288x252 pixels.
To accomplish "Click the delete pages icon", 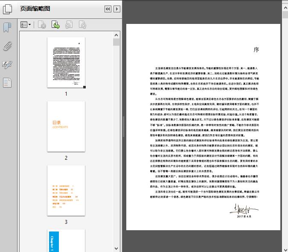I will [42, 25].
